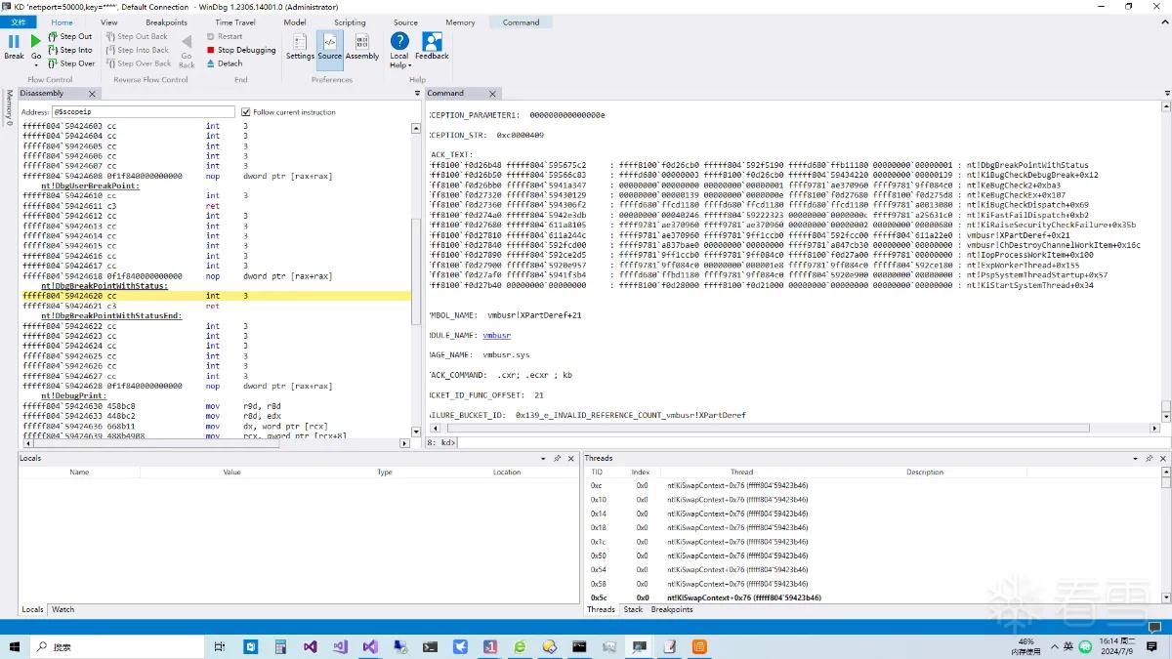Screen dimensions: 1172x659
Task: Close the Command window tab
Action: click(490, 94)
